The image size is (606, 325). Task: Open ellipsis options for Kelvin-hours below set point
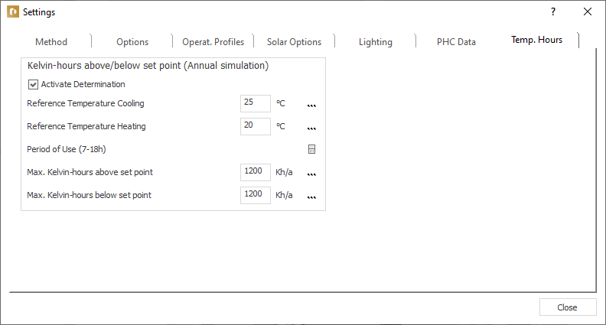pos(311,197)
